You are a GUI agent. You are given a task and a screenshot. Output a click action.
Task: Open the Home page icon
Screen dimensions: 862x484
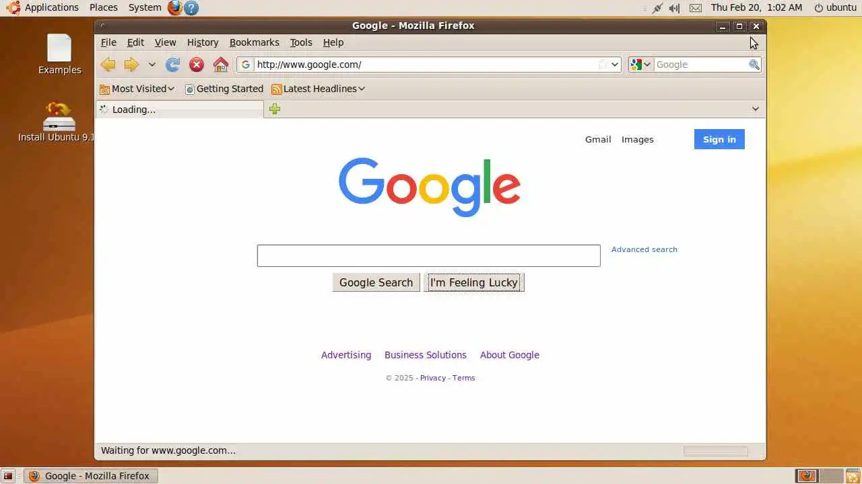coord(221,65)
